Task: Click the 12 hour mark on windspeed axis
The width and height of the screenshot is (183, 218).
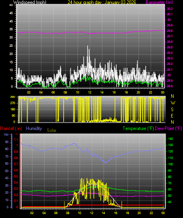Action: coord(90,92)
